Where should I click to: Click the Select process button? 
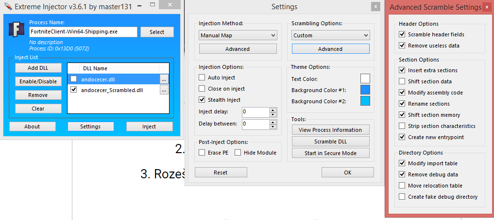tap(157, 32)
